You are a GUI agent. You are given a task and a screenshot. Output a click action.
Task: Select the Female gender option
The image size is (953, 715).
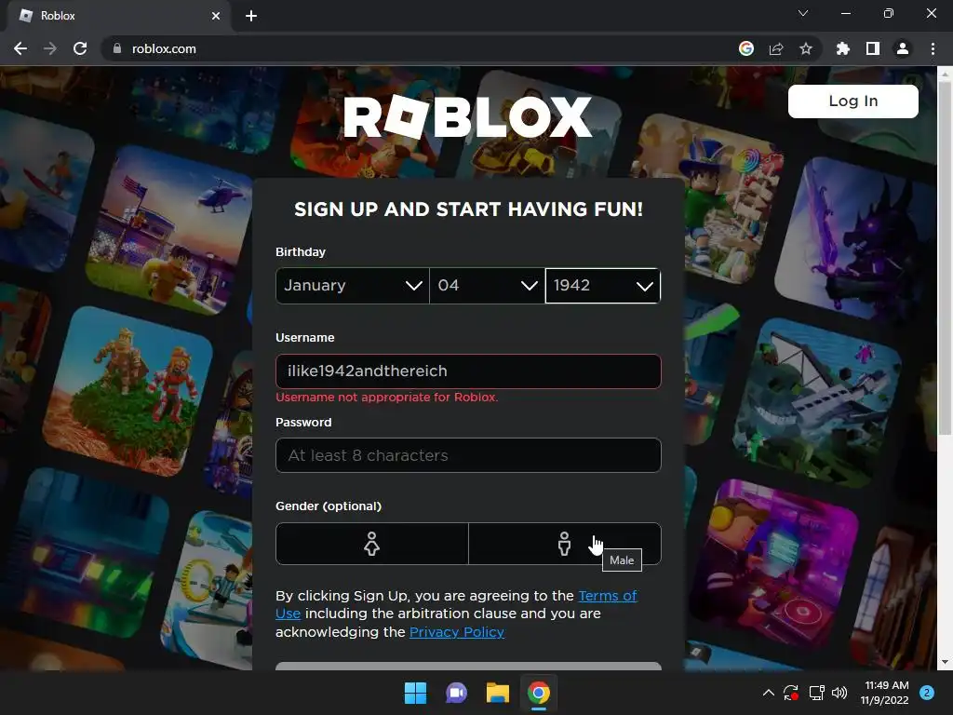click(372, 544)
